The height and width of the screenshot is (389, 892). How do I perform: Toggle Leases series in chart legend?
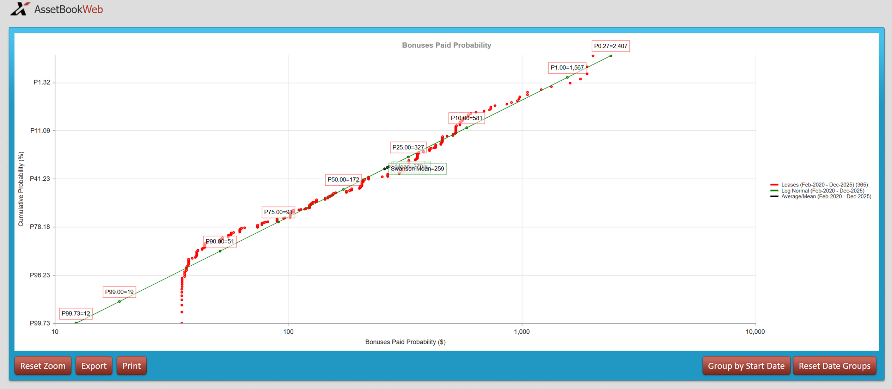[824, 185]
